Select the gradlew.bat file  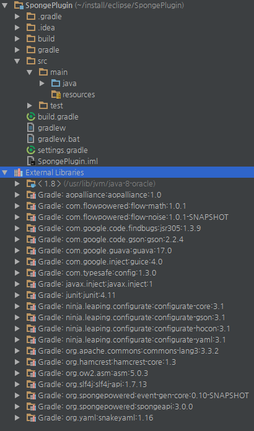(x=127, y=139)
